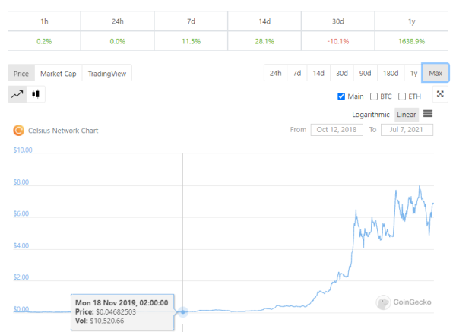Click the CoinGecko watermark logo

click(383, 302)
